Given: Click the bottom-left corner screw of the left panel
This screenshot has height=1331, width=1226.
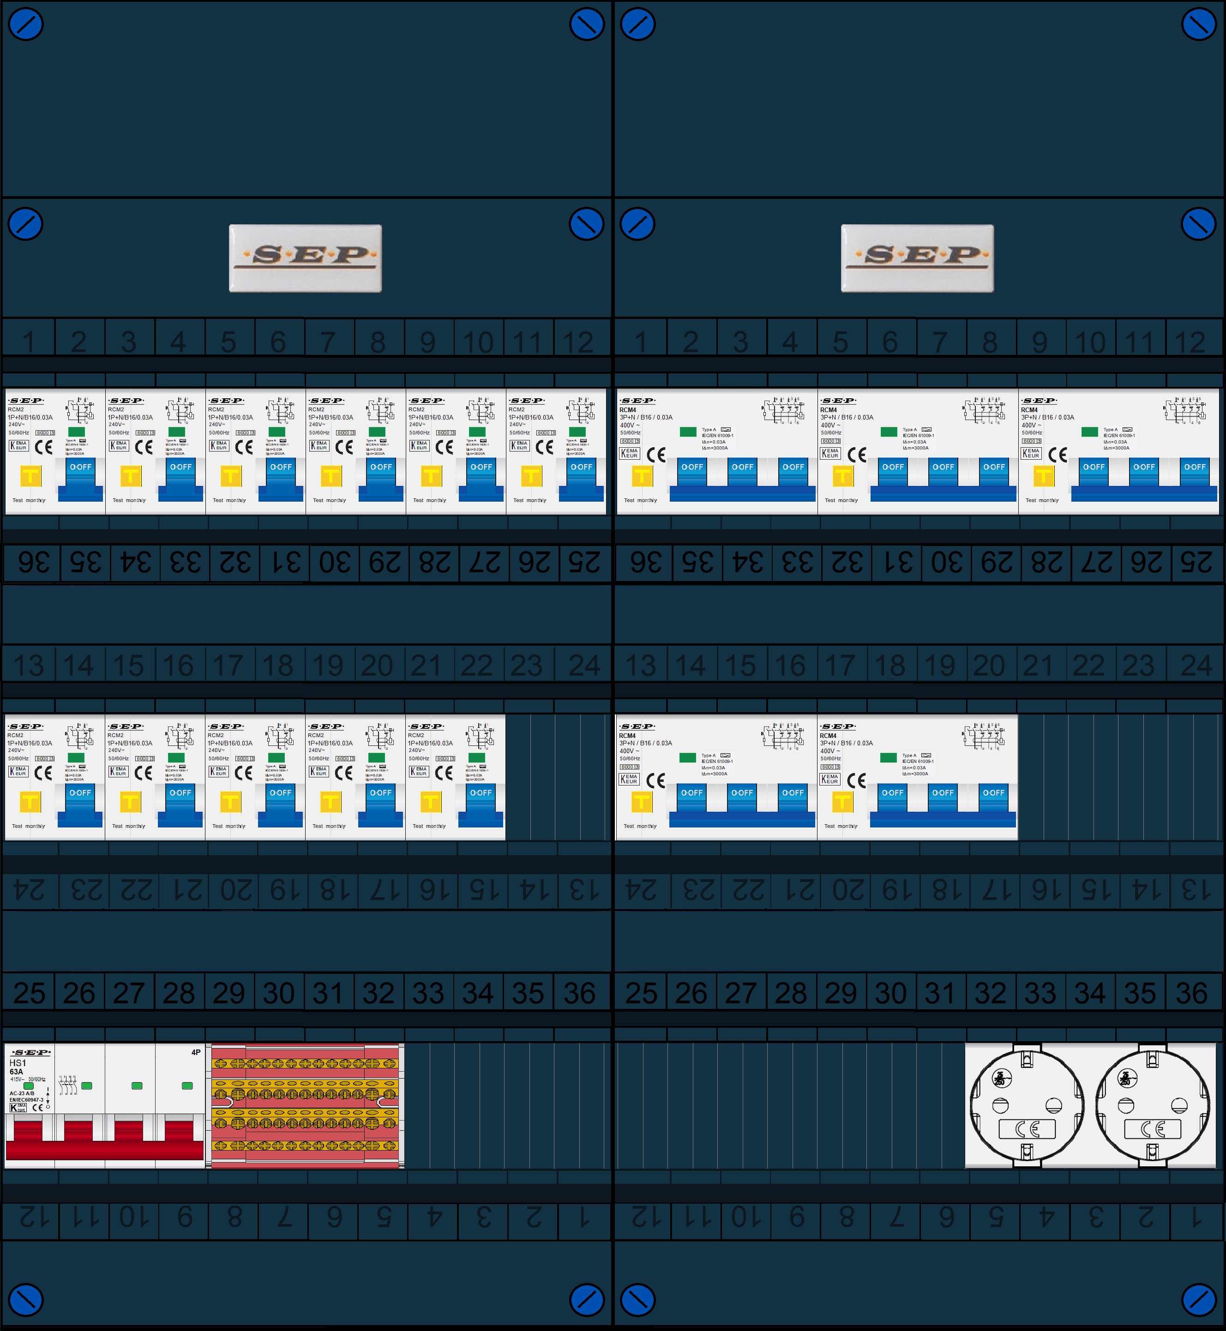Looking at the screenshot, I should click(25, 1300).
